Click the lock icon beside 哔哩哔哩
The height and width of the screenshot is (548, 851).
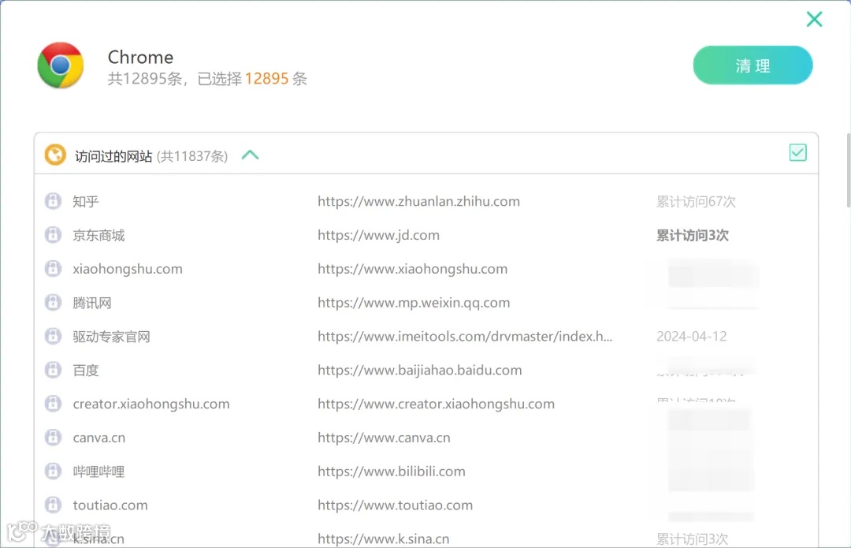53,471
